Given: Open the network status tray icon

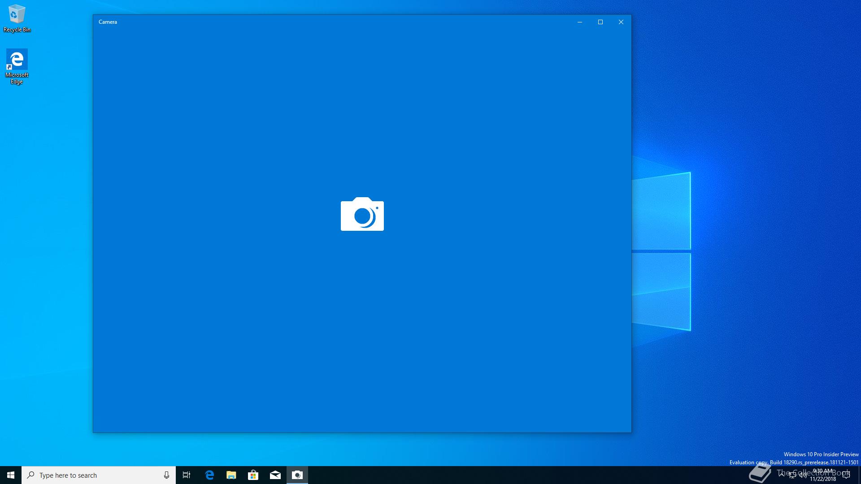Looking at the screenshot, I should point(792,475).
